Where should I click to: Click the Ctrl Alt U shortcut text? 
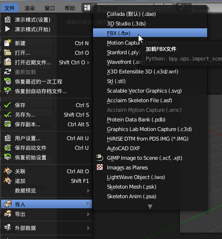pos(78,138)
